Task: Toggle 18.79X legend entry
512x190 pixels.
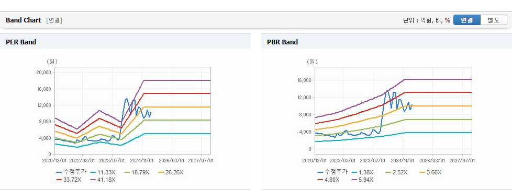Action: pyautogui.click(x=137, y=172)
